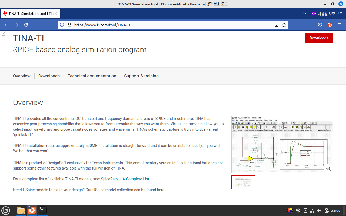346x216 pixels.
Task: Click the red Downloads button
Action: (x=319, y=38)
